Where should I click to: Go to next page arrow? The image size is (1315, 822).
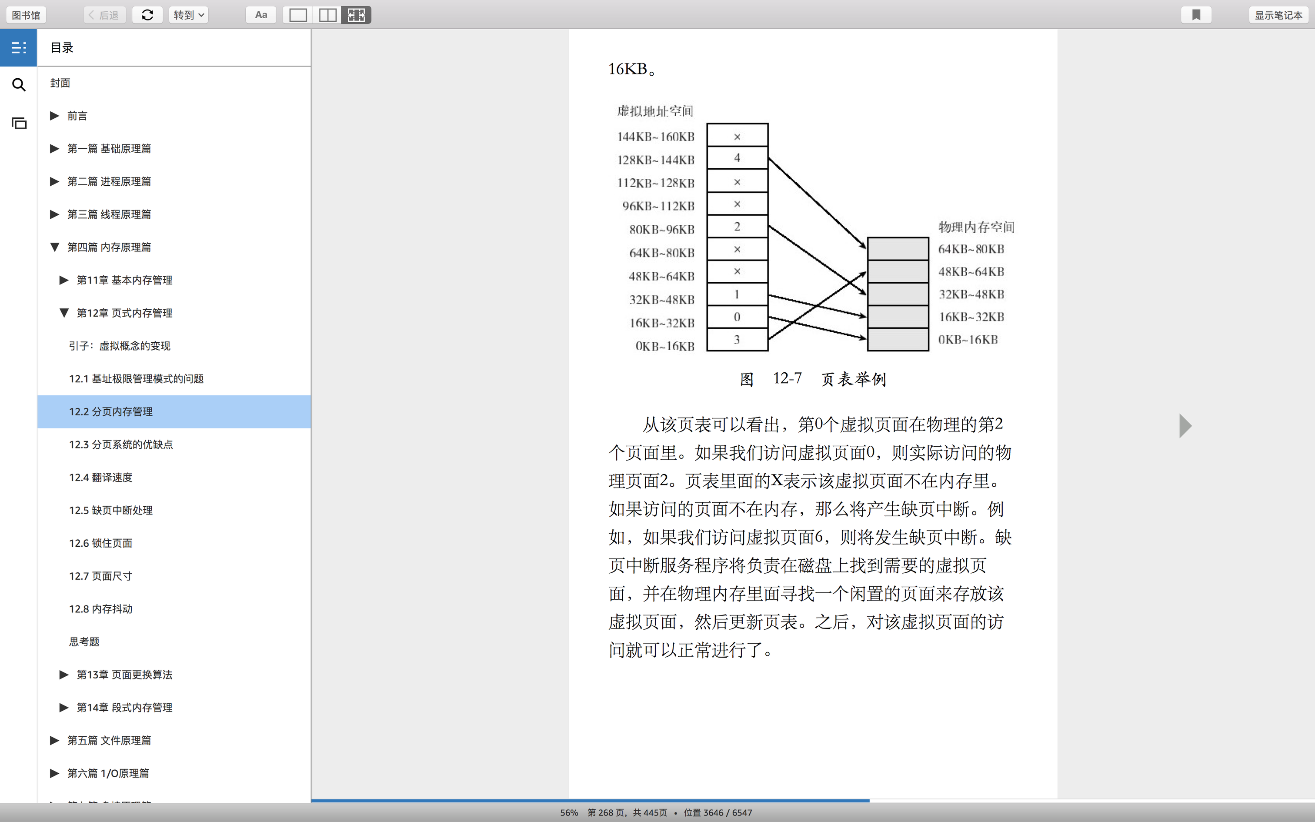click(x=1185, y=426)
